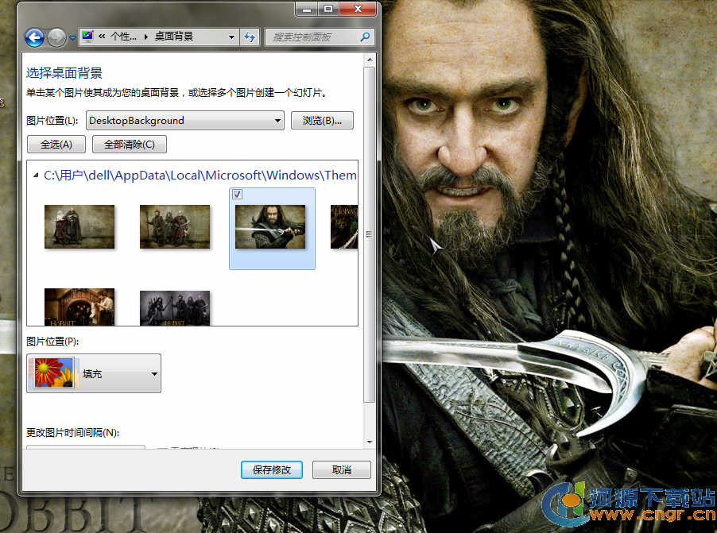Click the 浏览(B)... button

click(322, 121)
